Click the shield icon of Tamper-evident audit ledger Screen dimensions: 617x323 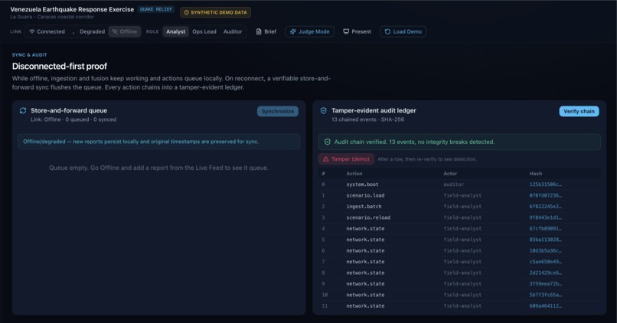coord(324,110)
